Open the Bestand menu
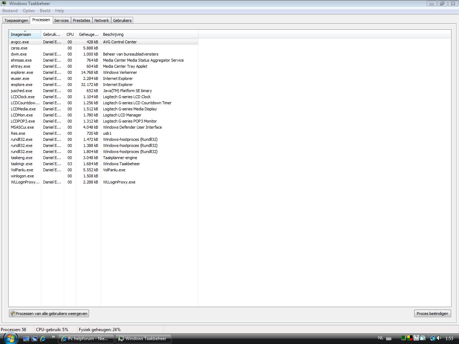 tap(10, 11)
